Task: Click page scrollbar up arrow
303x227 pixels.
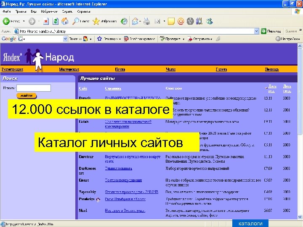Action: tap(300, 46)
